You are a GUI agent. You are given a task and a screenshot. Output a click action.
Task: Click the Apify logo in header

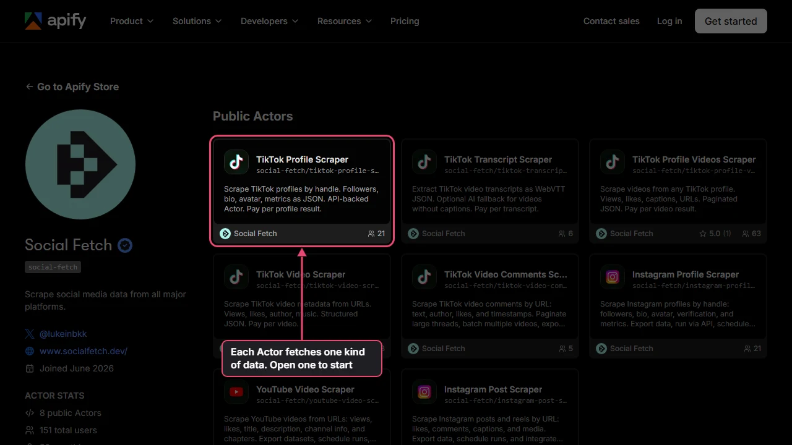56,21
